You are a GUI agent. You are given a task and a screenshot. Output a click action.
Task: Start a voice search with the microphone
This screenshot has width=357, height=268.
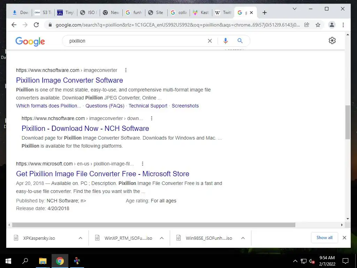tap(226, 41)
